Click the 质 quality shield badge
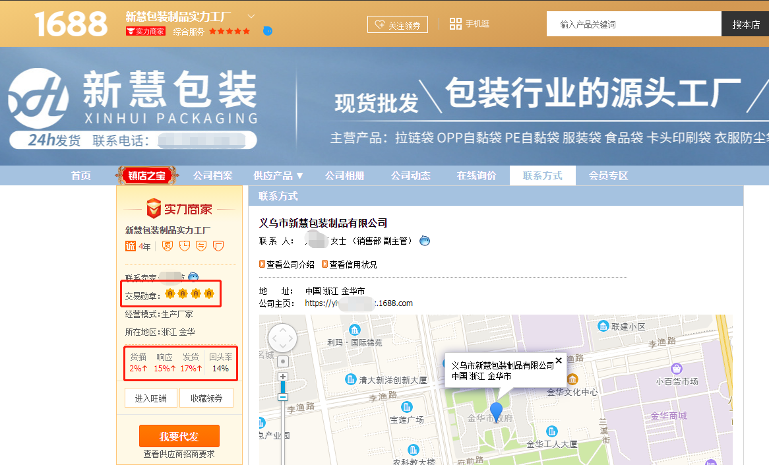Image resolution: width=769 pixels, height=465 pixels. 168,246
